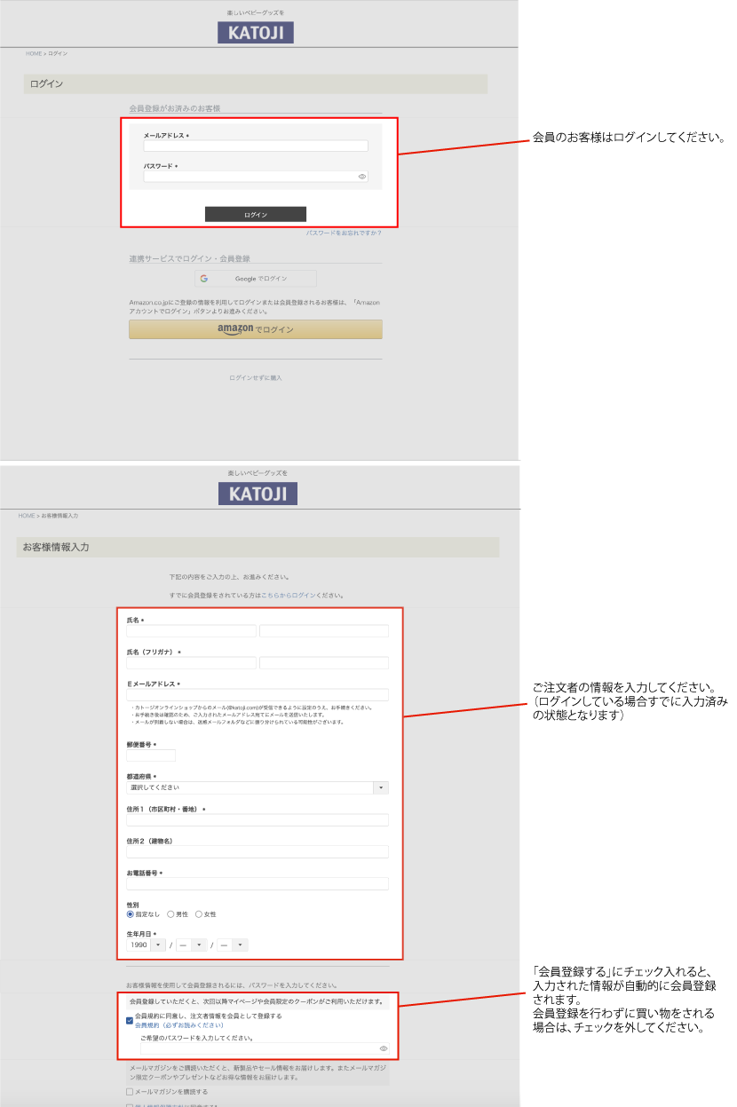Click the KATOJI logo above customer information form
The image size is (737, 1107).
[258, 494]
